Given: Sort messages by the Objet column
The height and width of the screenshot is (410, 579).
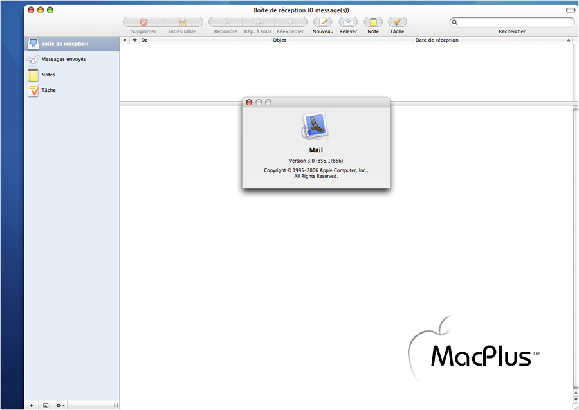Looking at the screenshot, I should pyautogui.click(x=342, y=40).
